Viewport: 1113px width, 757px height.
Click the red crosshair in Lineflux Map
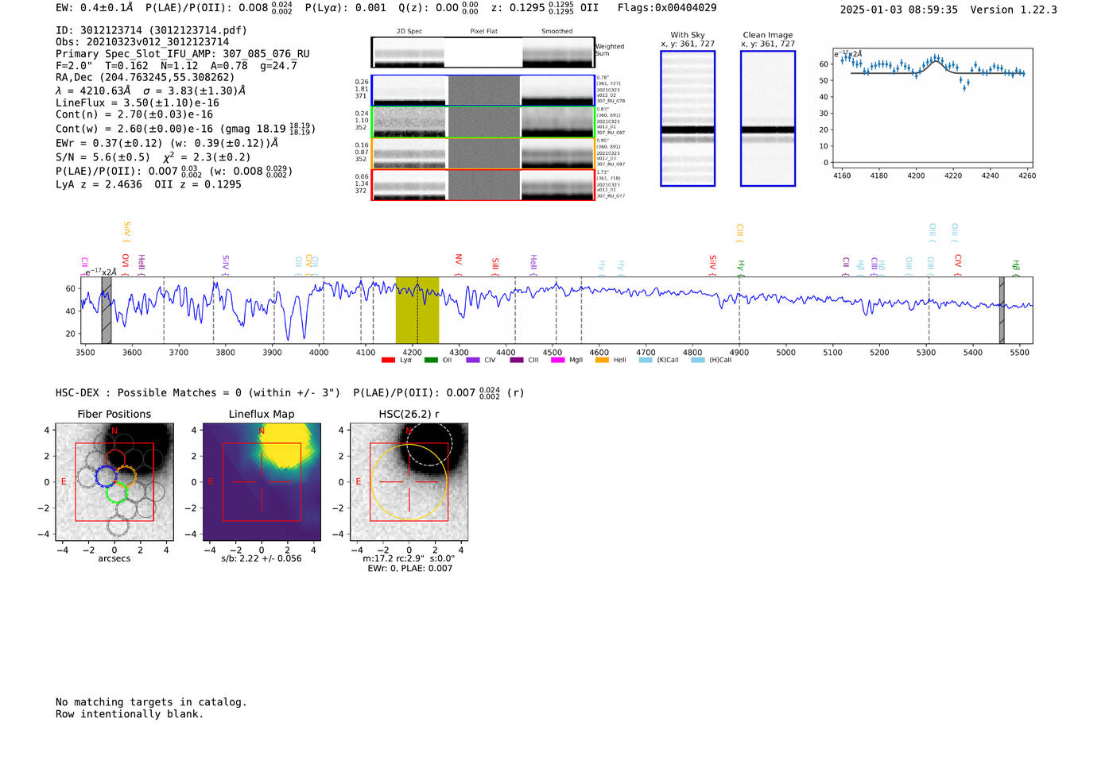coord(262,482)
